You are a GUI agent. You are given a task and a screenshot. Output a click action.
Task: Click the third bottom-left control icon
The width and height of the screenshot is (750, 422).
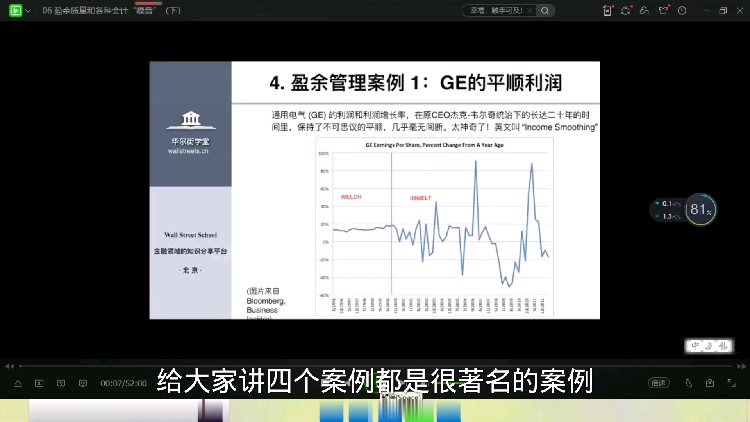click(61, 383)
